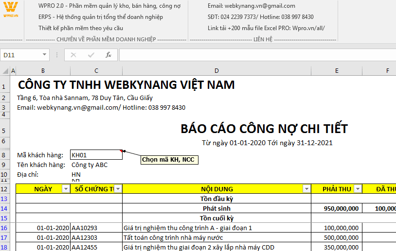
Task: Select column D header
Action: 216,71
